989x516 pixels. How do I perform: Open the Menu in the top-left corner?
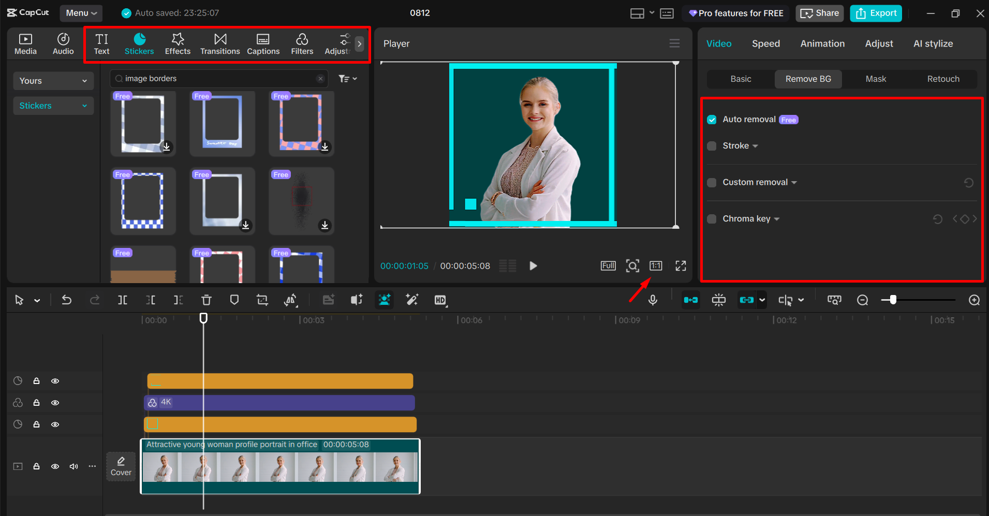click(81, 13)
